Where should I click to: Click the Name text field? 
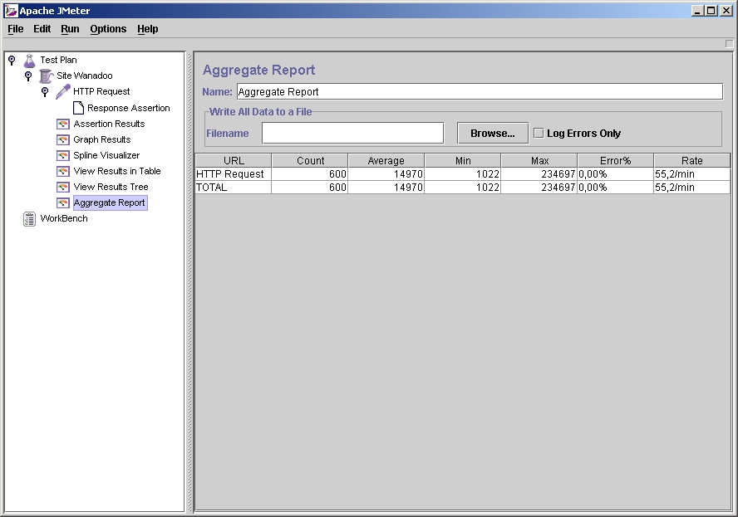coord(480,91)
